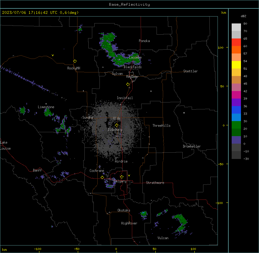Click the -100 km horizontal axis tick label
Viewport: 259px width, 253px height.
coord(38,249)
